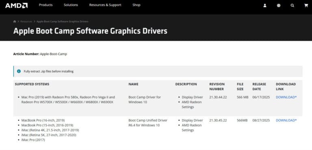Image resolution: width=312 pixels, height=150 pixels.
Task: Click file size 566 MB in first row
Action: pyautogui.click(x=243, y=97)
